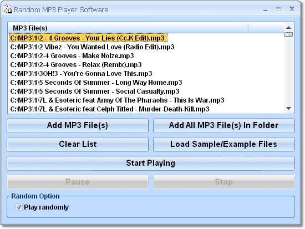This screenshot has height=229, width=305.
Task: Click Add All MP3 File(s) In Folder
Action: point(223,125)
